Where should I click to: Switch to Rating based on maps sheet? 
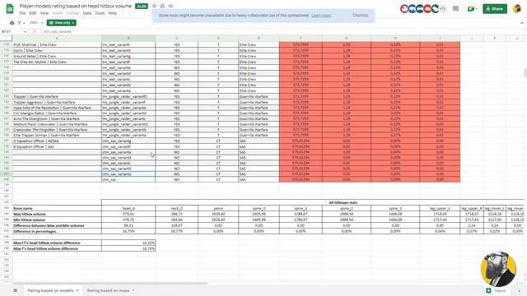tap(108, 290)
